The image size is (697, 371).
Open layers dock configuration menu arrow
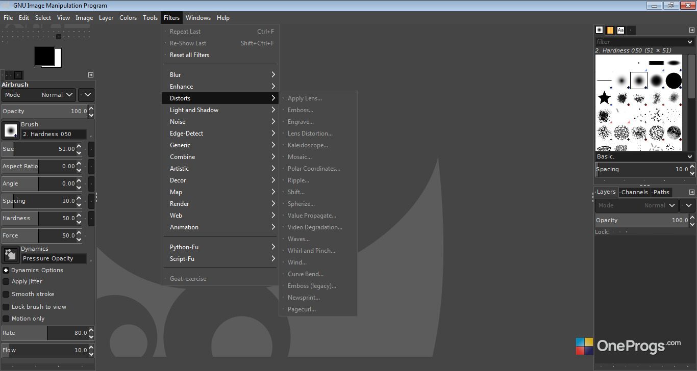[x=691, y=192]
